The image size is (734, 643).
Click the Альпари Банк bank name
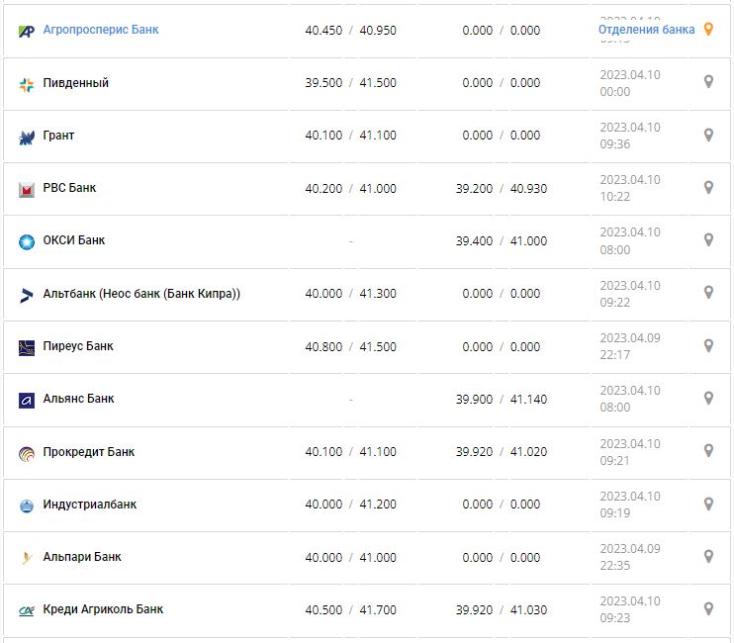tap(82, 557)
